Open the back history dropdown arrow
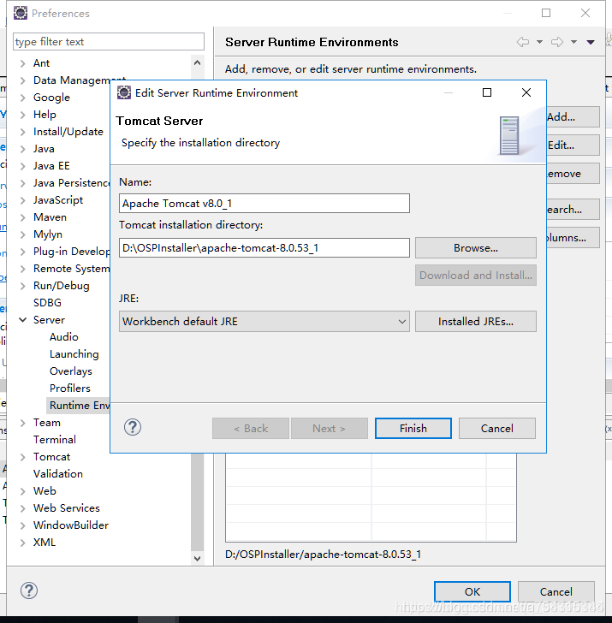This screenshot has height=623, width=612. pos(539,42)
